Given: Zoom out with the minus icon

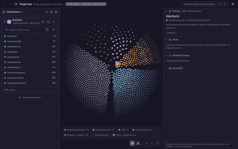Looking at the screenshot, I should [152, 143].
